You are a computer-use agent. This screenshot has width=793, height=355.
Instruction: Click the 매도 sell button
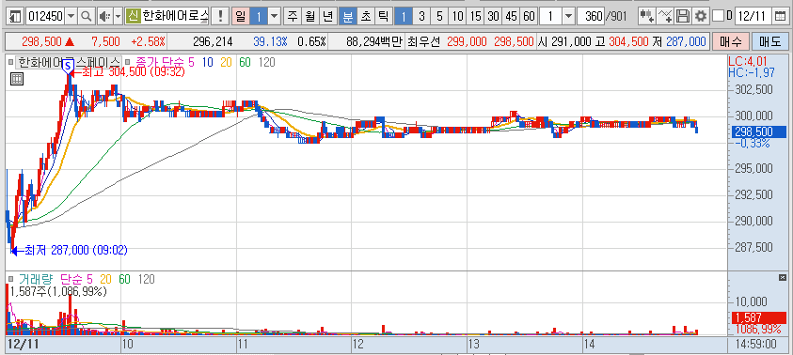click(769, 41)
